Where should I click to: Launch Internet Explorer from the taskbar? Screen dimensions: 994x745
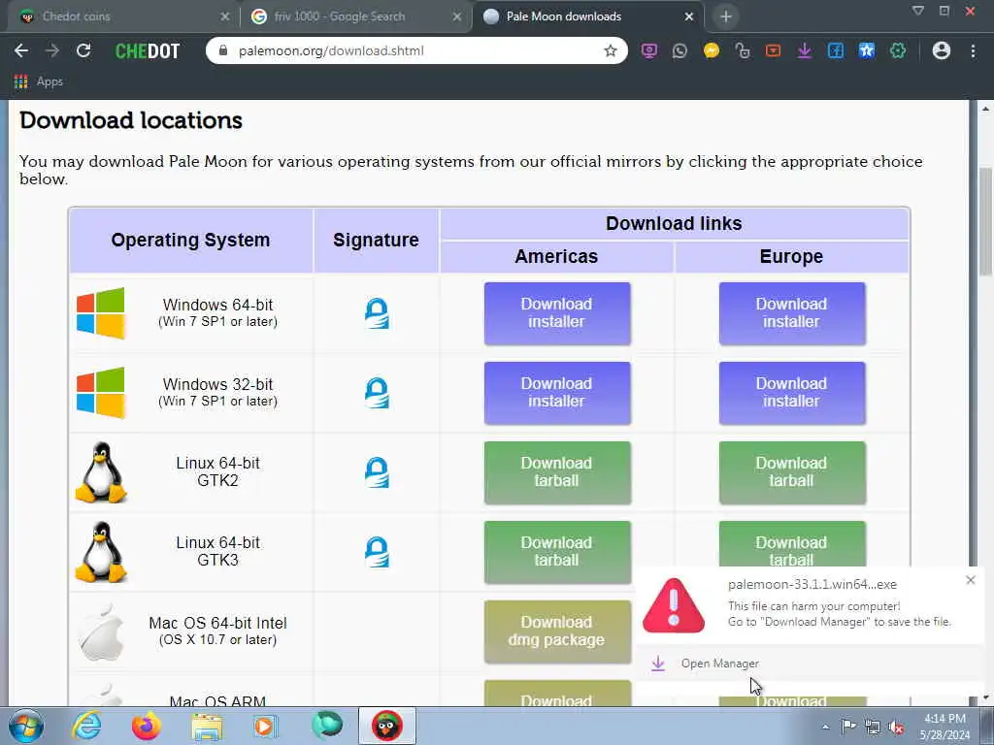(x=86, y=726)
